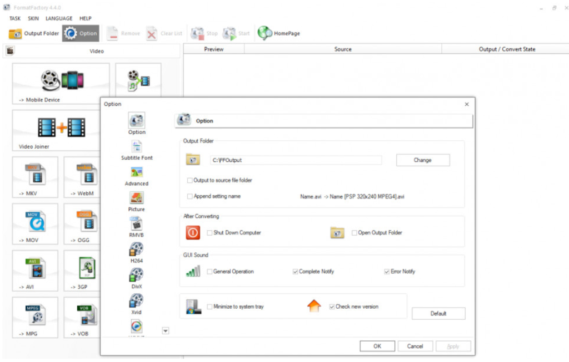Viewport: 569px width, 362px height.
Task: Click the Option gear toolbar button
Action: click(x=81, y=33)
